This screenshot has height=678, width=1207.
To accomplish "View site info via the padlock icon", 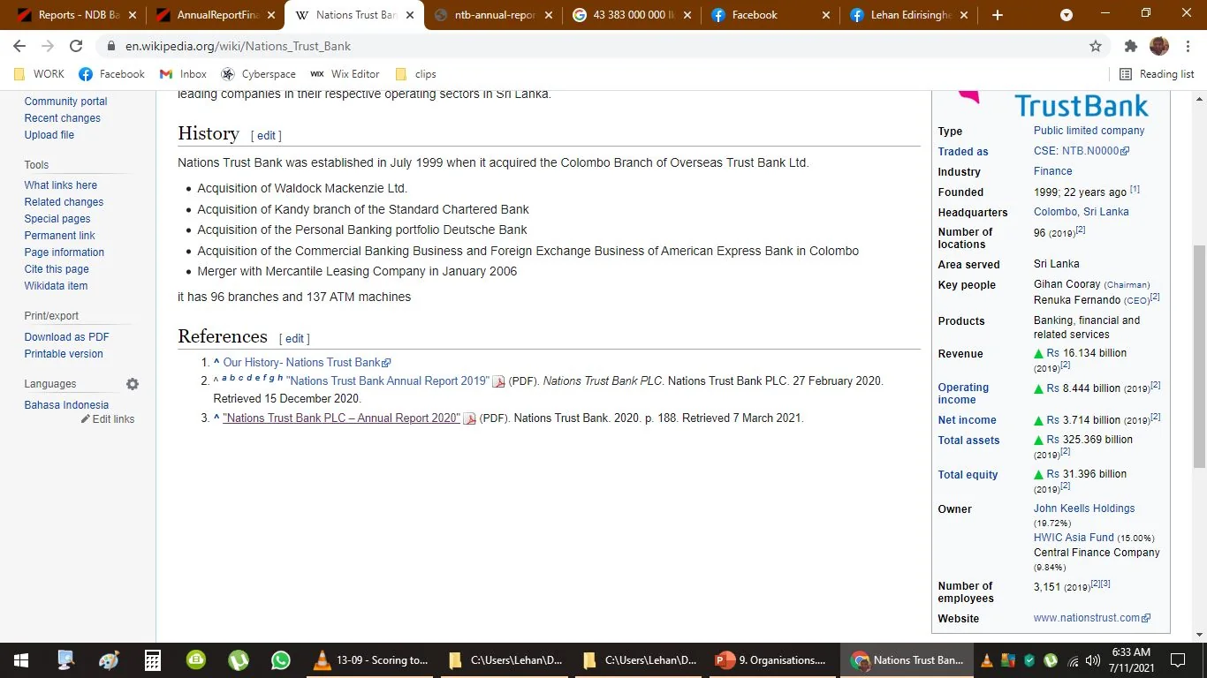I will pyautogui.click(x=111, y=46).
